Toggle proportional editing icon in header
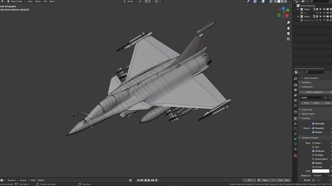332x186 pixels. coord(157,1)
